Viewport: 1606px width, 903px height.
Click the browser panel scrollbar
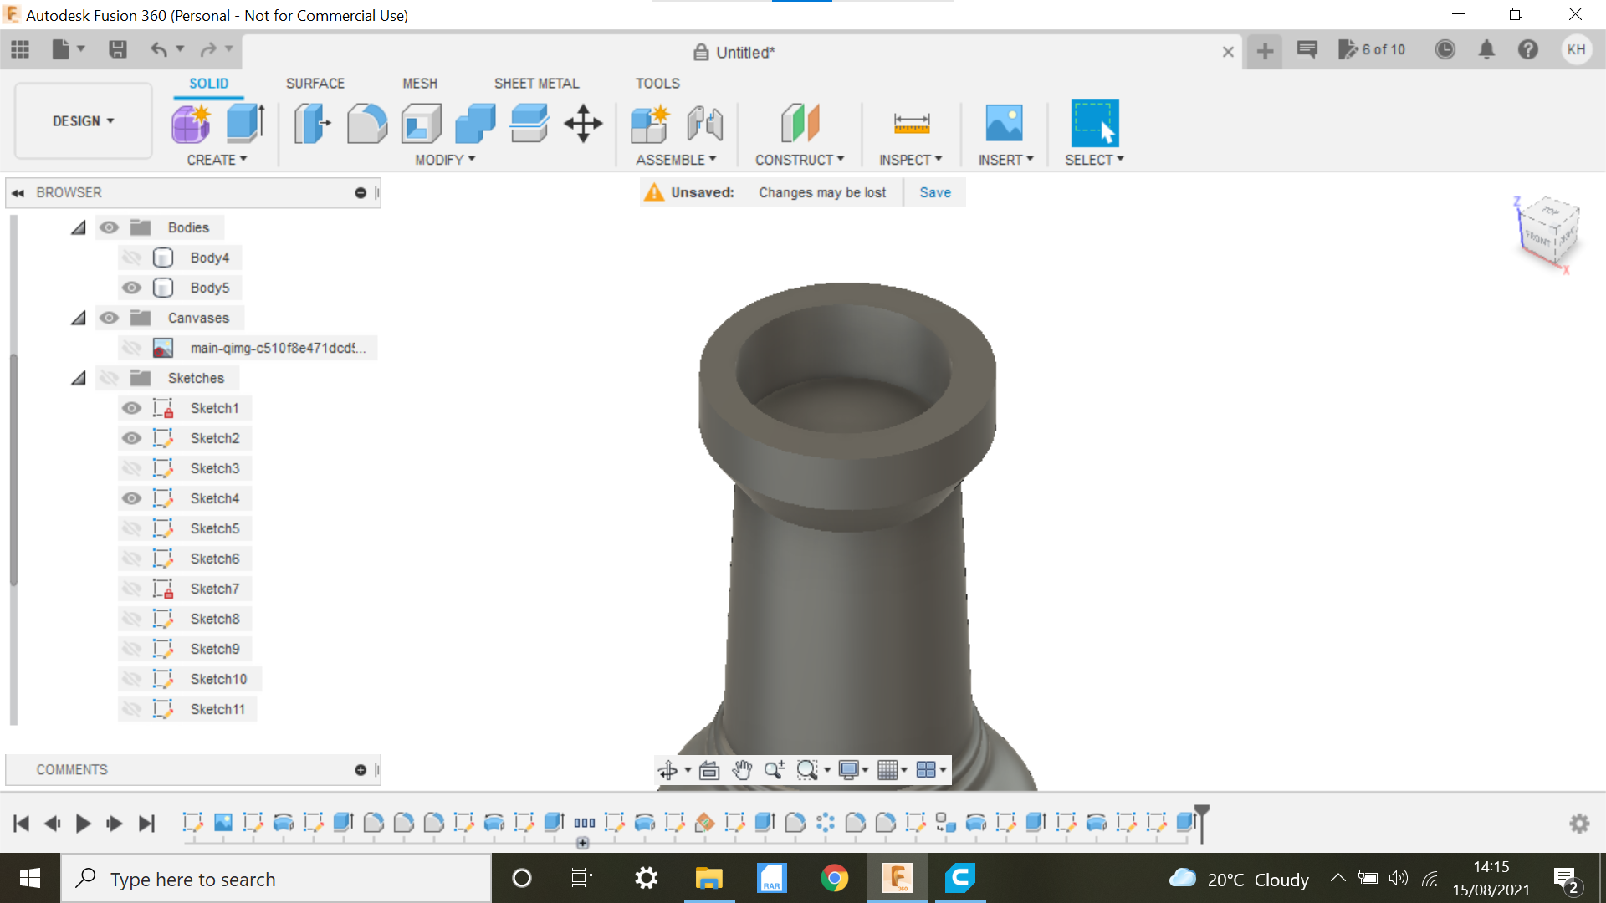pyautogui.click(x=13, y=468)
